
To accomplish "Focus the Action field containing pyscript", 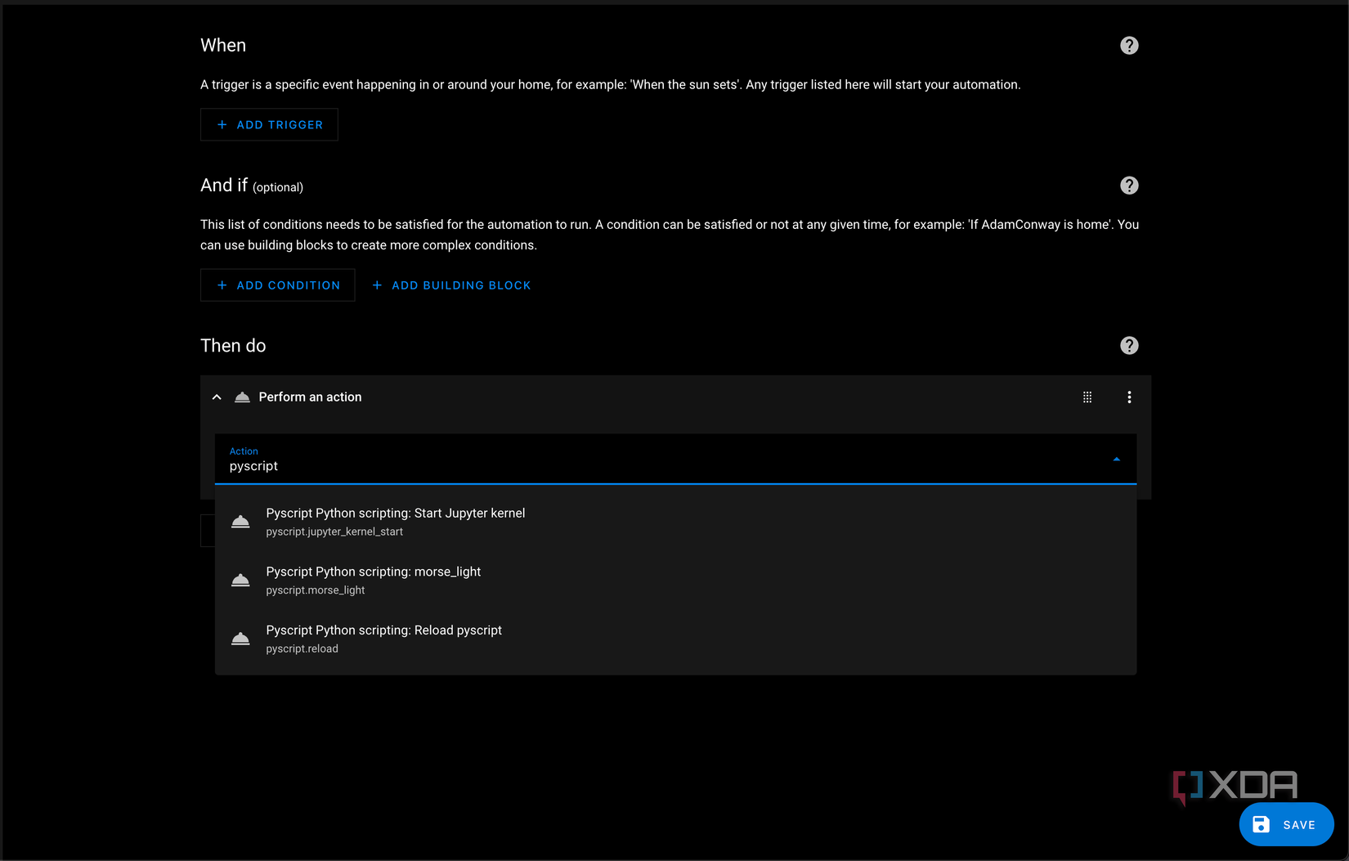I will 654,466.
